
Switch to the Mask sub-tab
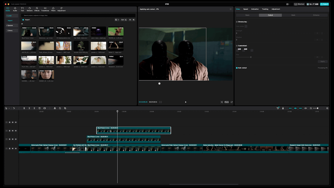point(293,15)
